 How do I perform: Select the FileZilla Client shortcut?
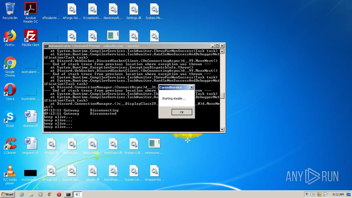click(31, 38)
